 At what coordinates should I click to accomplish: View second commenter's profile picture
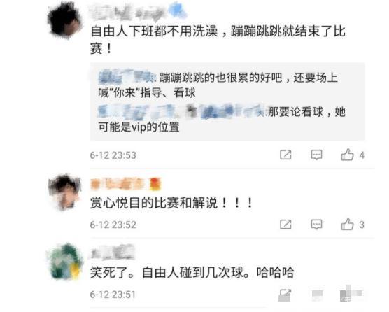(x=65, y=192)
